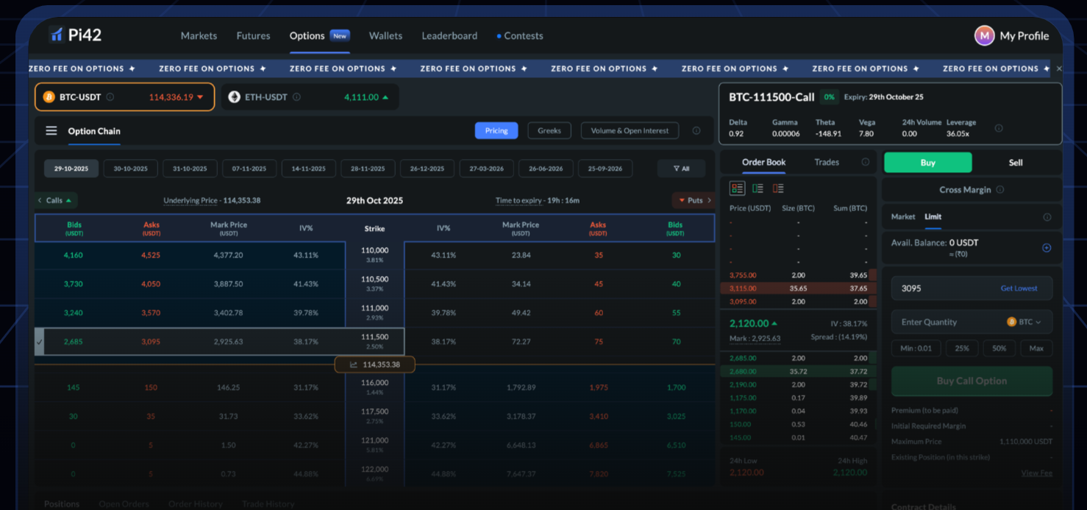The image size is (1087, 510).
Task: Select Market order type
Action: click(903, 217)
